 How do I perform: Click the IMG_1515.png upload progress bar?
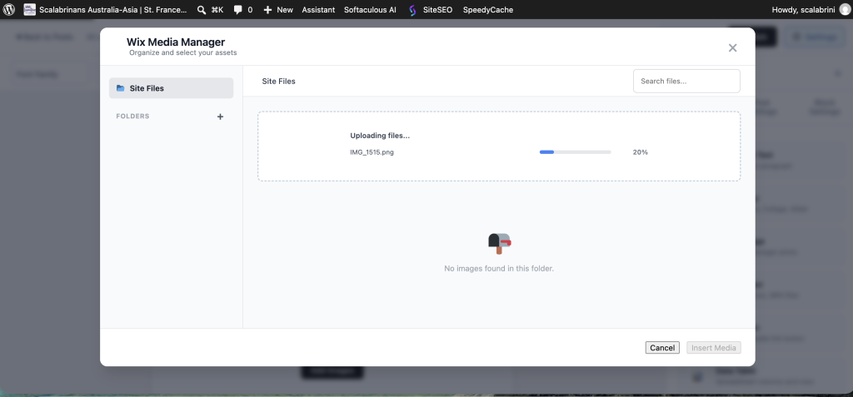point(575,152)
